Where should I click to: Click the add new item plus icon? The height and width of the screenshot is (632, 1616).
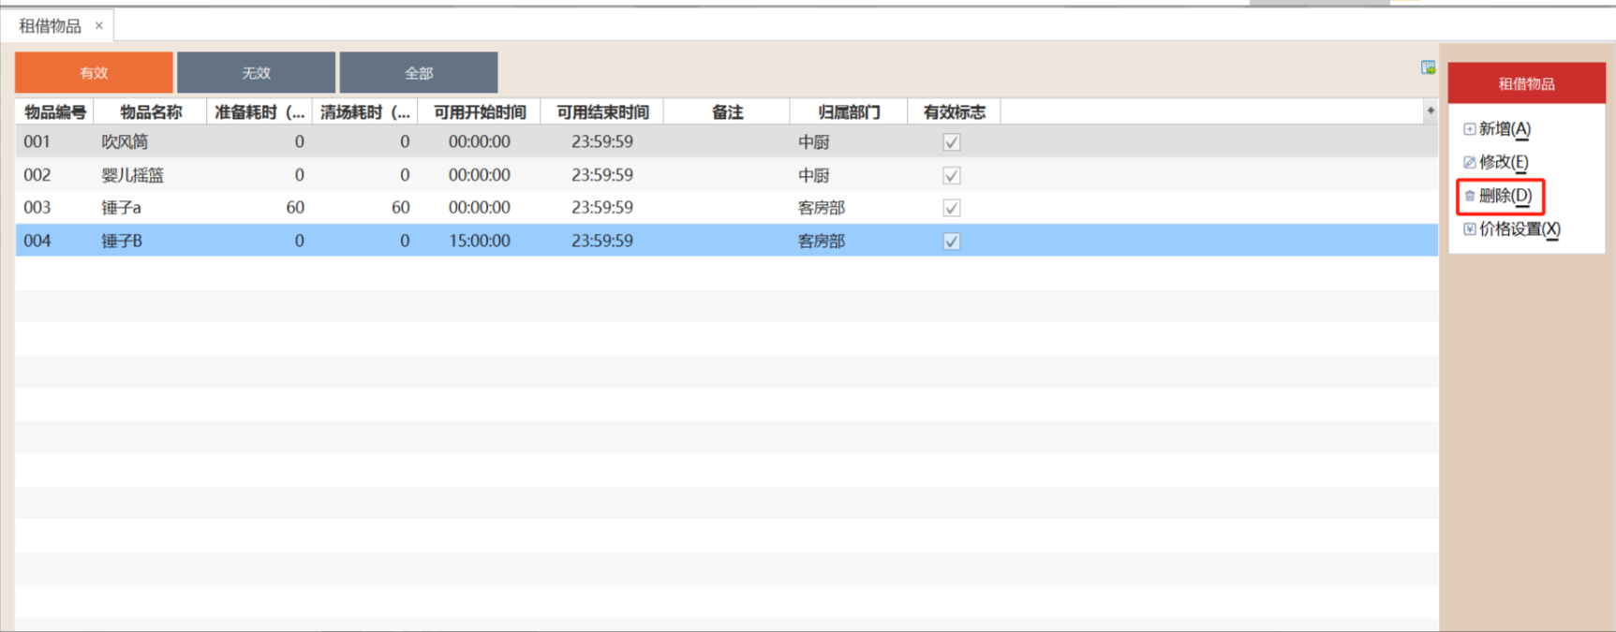[x=1469, y=129]
